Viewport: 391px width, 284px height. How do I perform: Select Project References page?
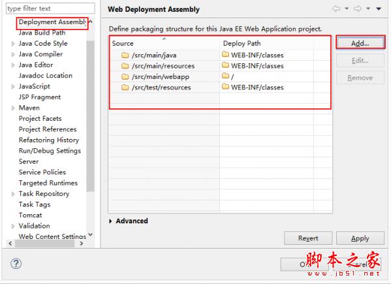pyautogui.click(x=48, y=129)
